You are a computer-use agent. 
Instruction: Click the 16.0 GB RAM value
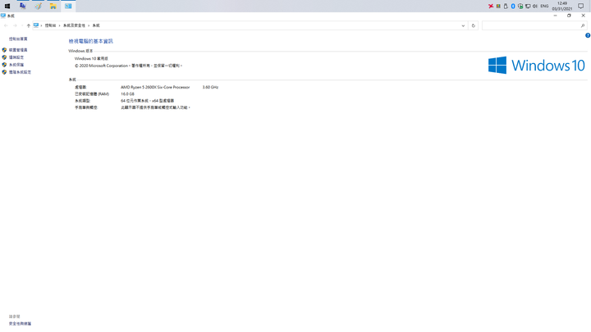pos(127,93)
